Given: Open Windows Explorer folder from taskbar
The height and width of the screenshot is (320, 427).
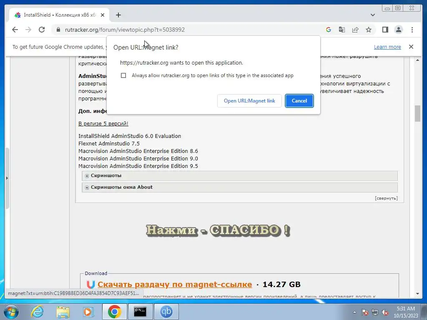Looking at the screenshot, I should tap(63, 312).
